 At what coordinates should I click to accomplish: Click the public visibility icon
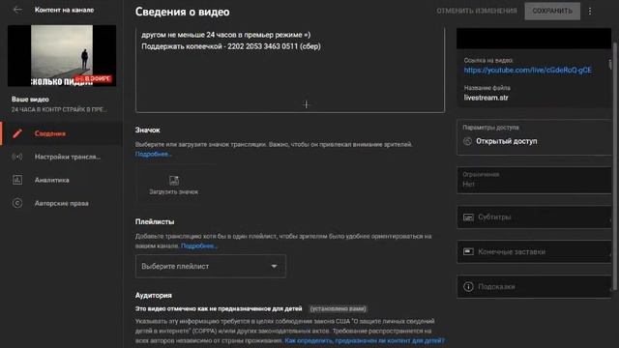tap(467, 141)
